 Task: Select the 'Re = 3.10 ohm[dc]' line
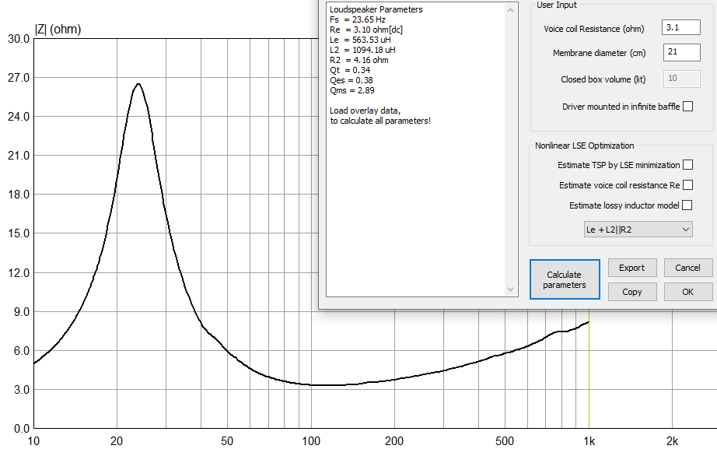pos(365,30)
